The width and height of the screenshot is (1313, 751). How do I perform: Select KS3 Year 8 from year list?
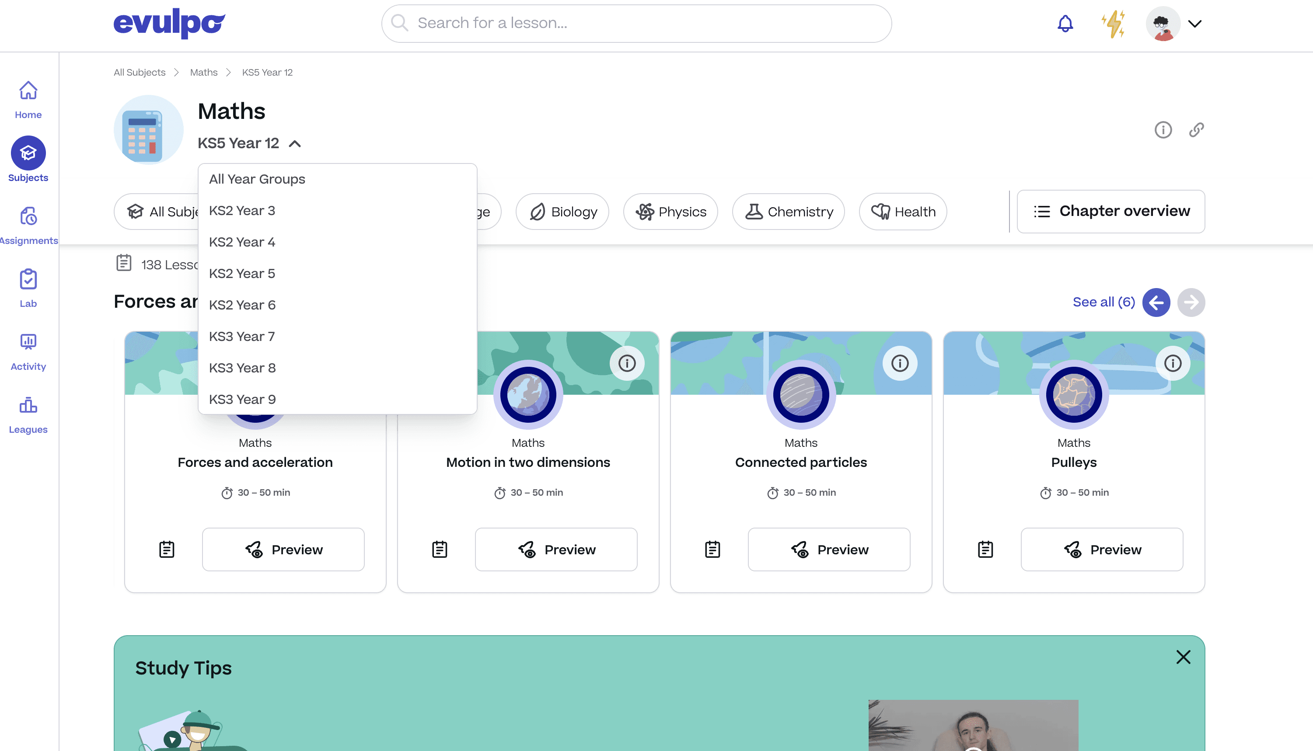[242, 367]
